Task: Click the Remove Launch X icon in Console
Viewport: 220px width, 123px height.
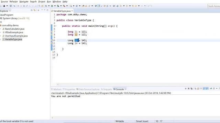Action: (x=189, y=88)
